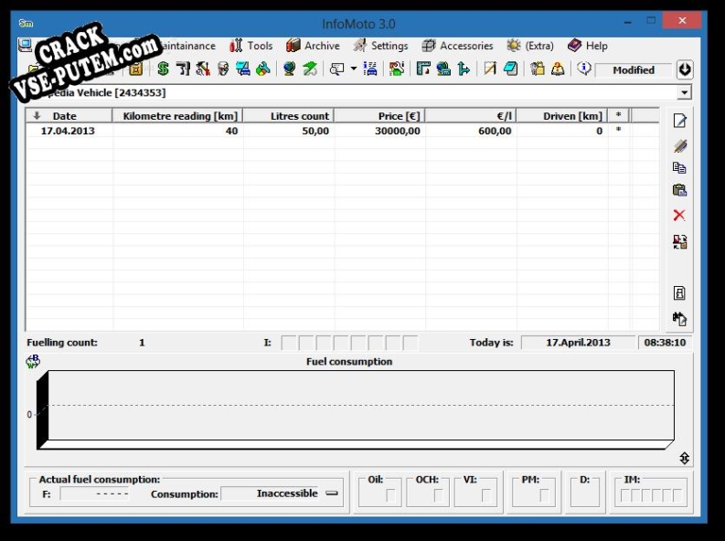Sort by the Date column header
The width and height of the screenshot is (725, 541).
(69, 116)
